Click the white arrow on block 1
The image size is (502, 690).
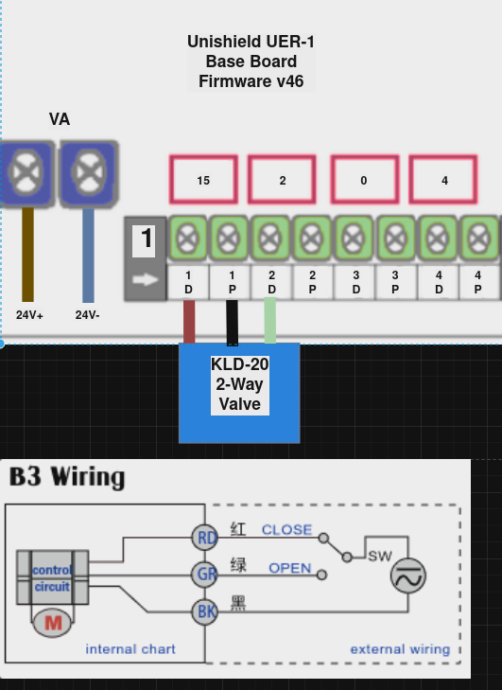coord(146,279)
